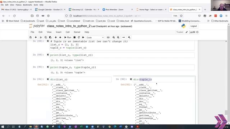Cut selected cells with the scissors icon
This screenshot has width=230, height=129.
pyautogui.click(x=41, y=37)
